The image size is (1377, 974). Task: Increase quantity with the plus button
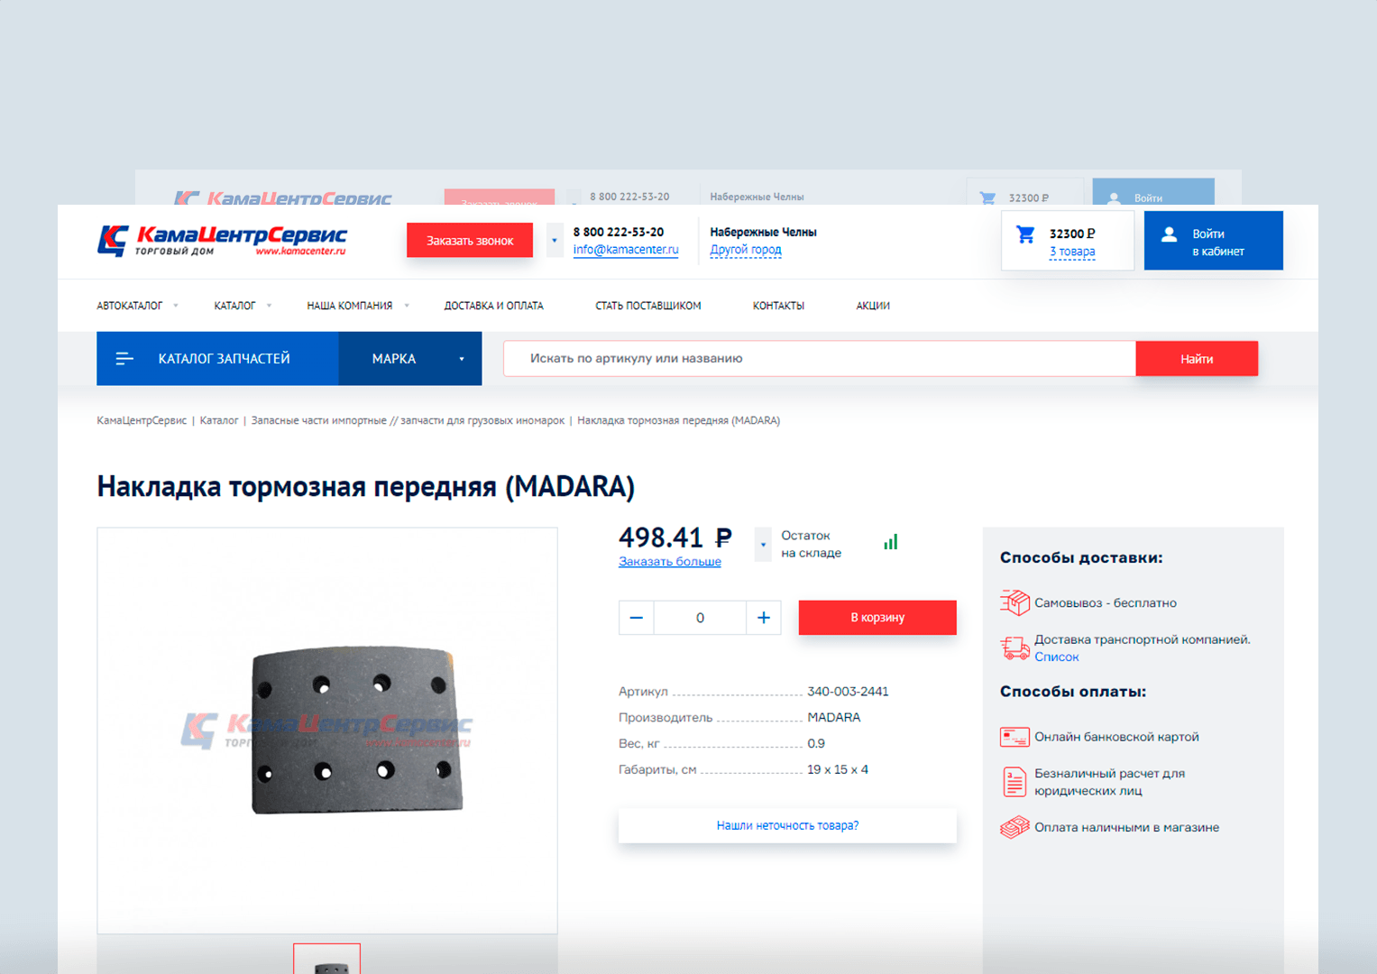[x=764, y=618]
